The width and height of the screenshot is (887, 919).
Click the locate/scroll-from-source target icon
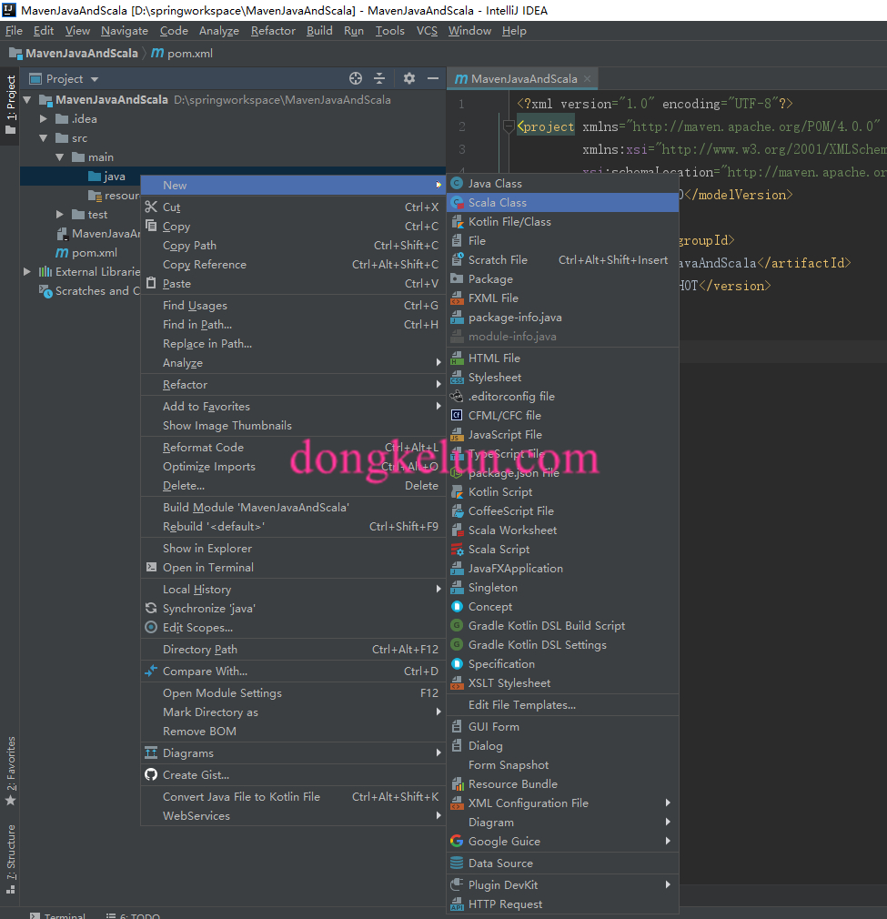click(356, 78)
